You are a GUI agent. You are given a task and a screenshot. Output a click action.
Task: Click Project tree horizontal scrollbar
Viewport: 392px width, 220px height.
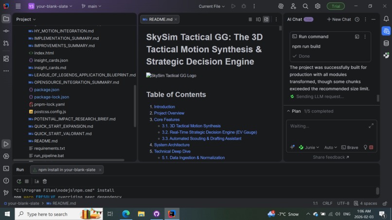tap(69, 160)
